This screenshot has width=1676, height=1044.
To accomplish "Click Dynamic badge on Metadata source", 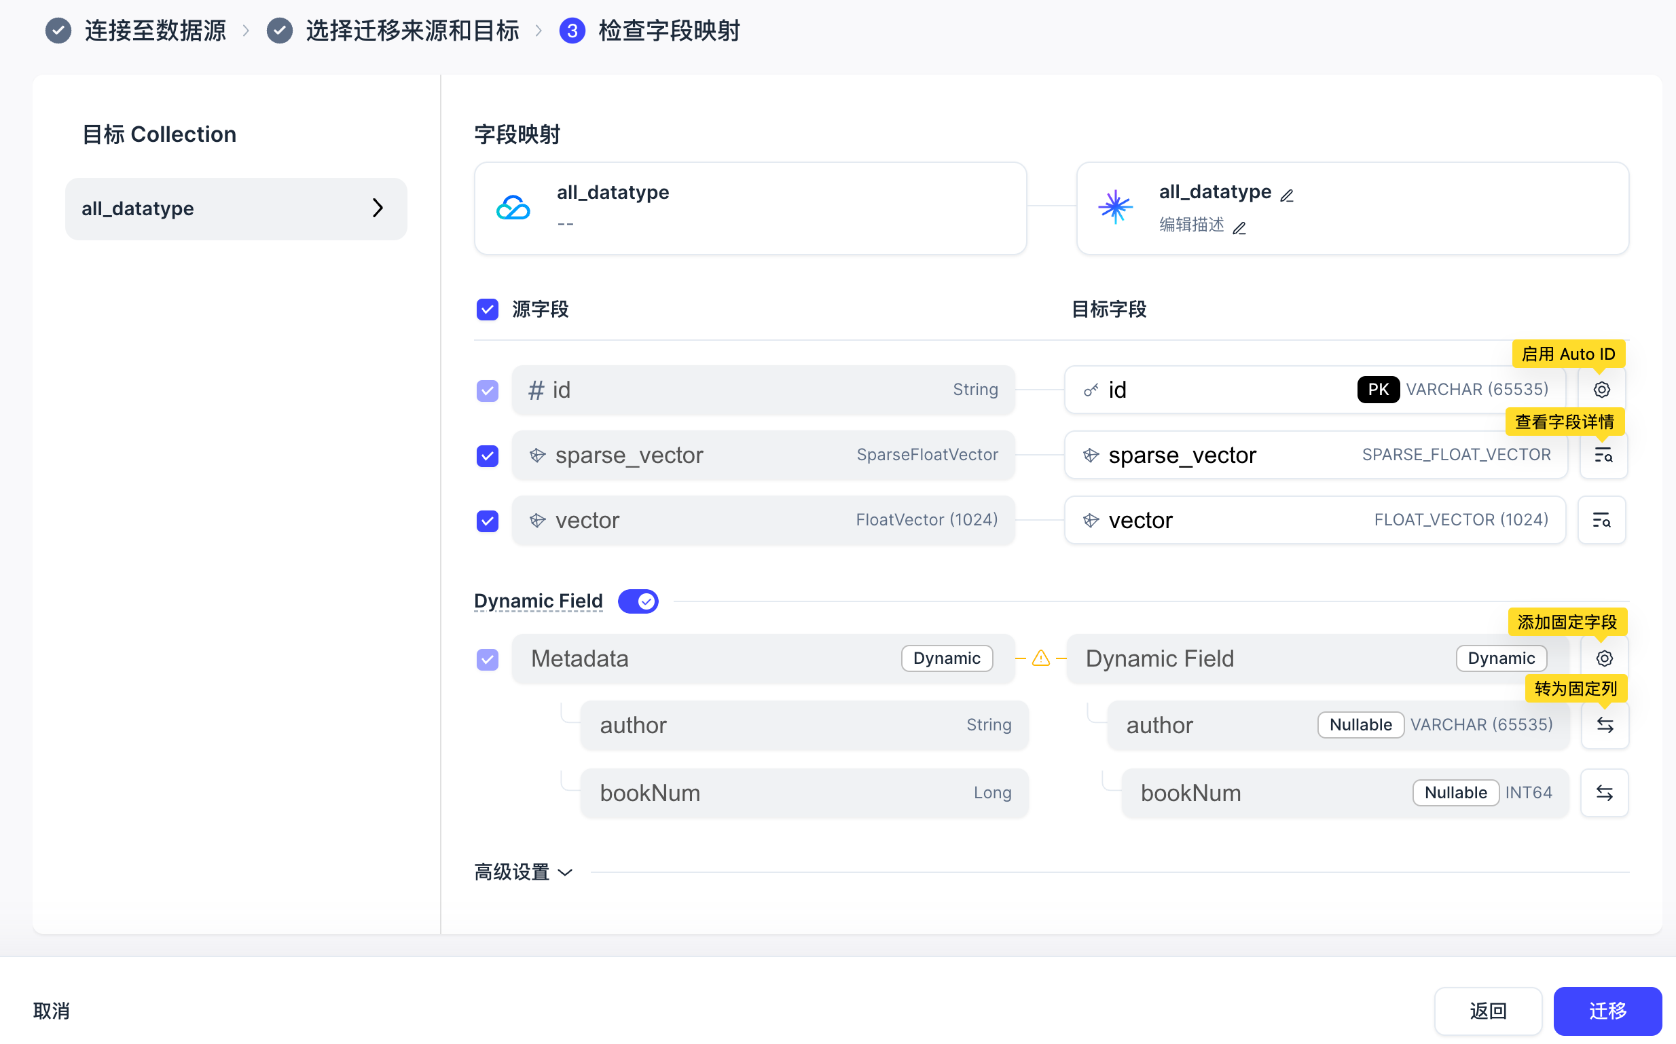I will [947, 658].
